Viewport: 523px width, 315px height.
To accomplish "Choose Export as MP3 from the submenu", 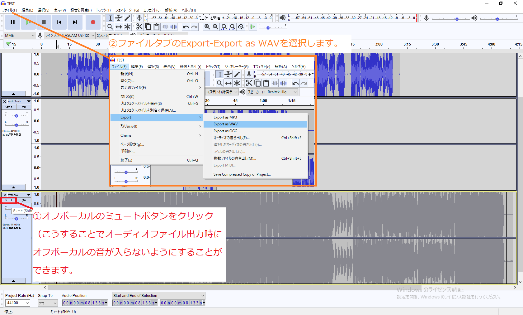I will click(225, 117).
